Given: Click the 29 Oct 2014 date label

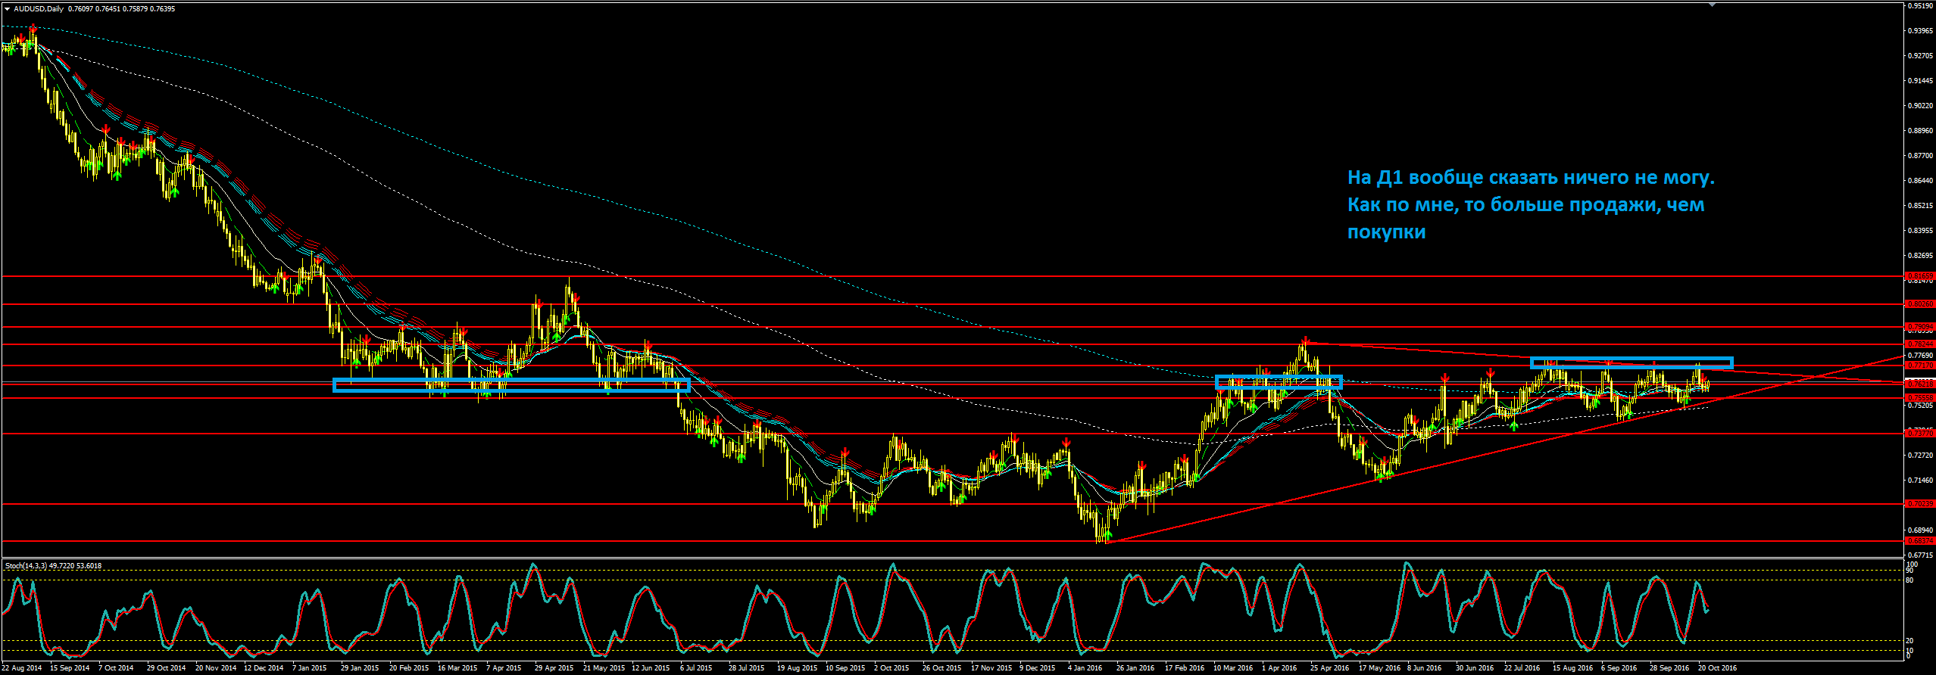Looking at the screenshot, I should (x=167, y=668).
